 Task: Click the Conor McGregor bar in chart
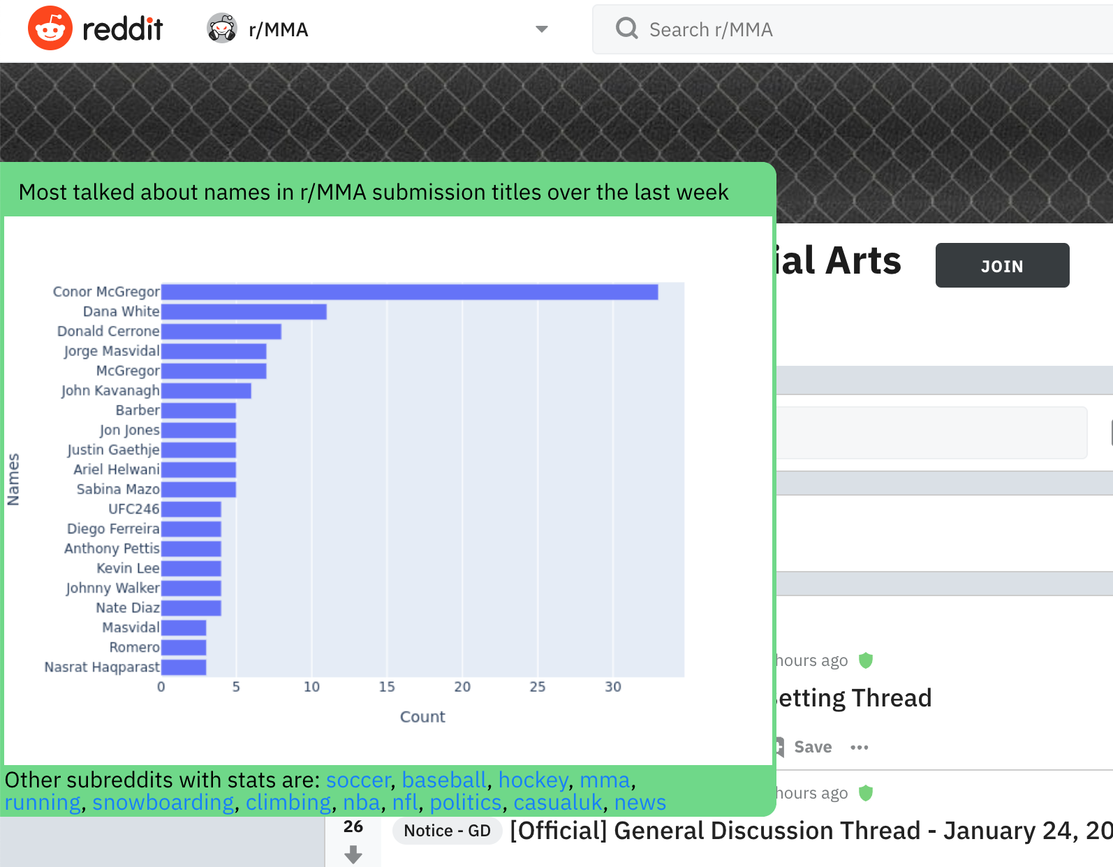pyautogui.click(x=410, y=292)
